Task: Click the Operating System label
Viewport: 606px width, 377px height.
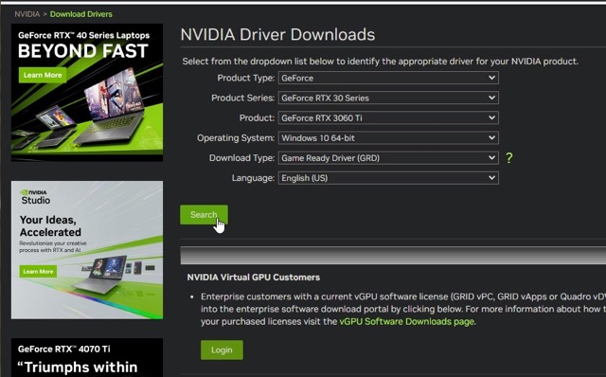Action: pos(236,138)
